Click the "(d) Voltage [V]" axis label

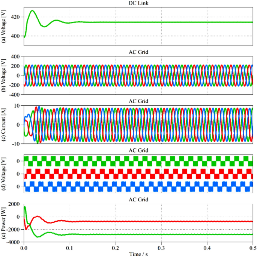tap(4, 174)
